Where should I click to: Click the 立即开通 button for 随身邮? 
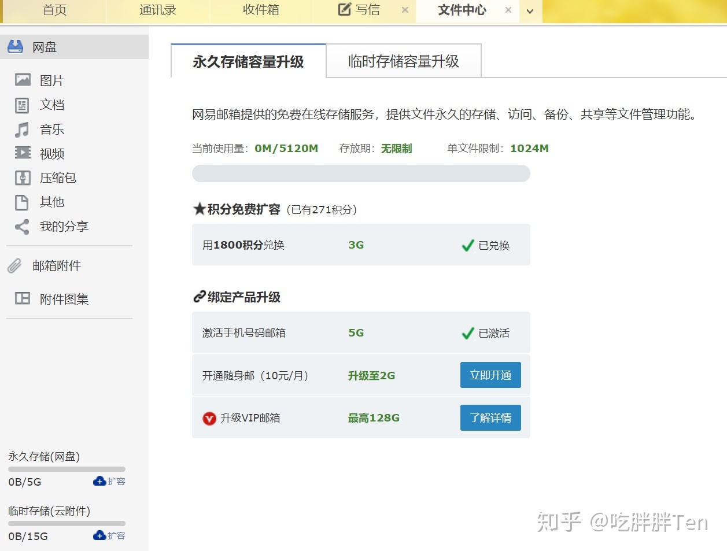(490, 375)
